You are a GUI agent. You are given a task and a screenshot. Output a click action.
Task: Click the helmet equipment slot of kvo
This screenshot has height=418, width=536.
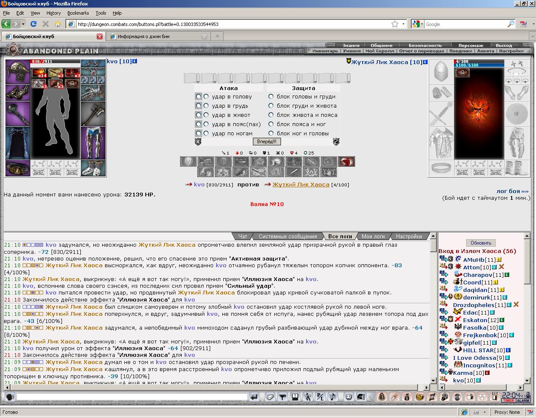pyautogui.click(x=18, y=71)
